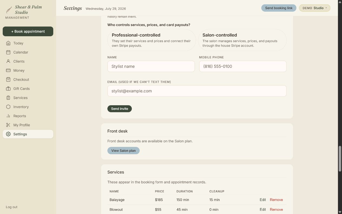Click the Money card icon
The height and width of the screenshot is (214, 342).
tap(8, 70)
